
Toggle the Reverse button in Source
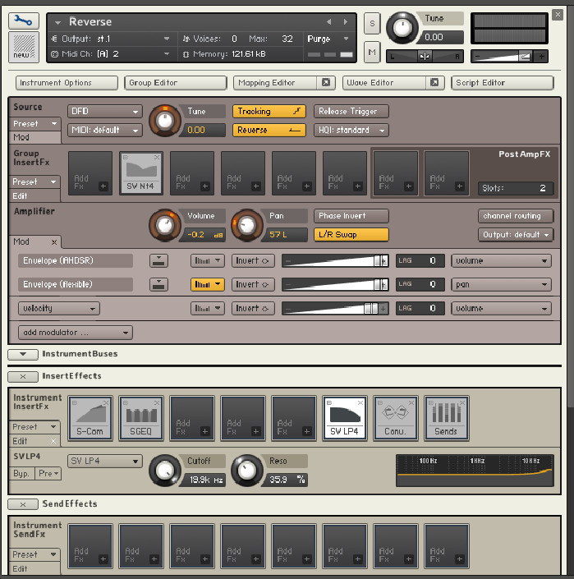coord(269,130)
